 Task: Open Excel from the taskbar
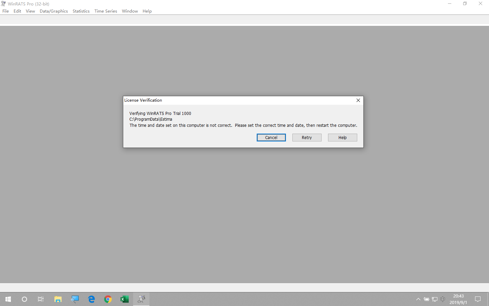tap(125, 299)
